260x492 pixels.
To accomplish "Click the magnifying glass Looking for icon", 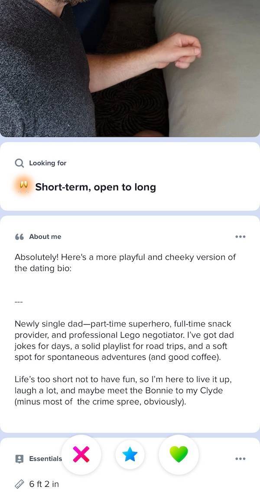I will [x=19, y=163].
